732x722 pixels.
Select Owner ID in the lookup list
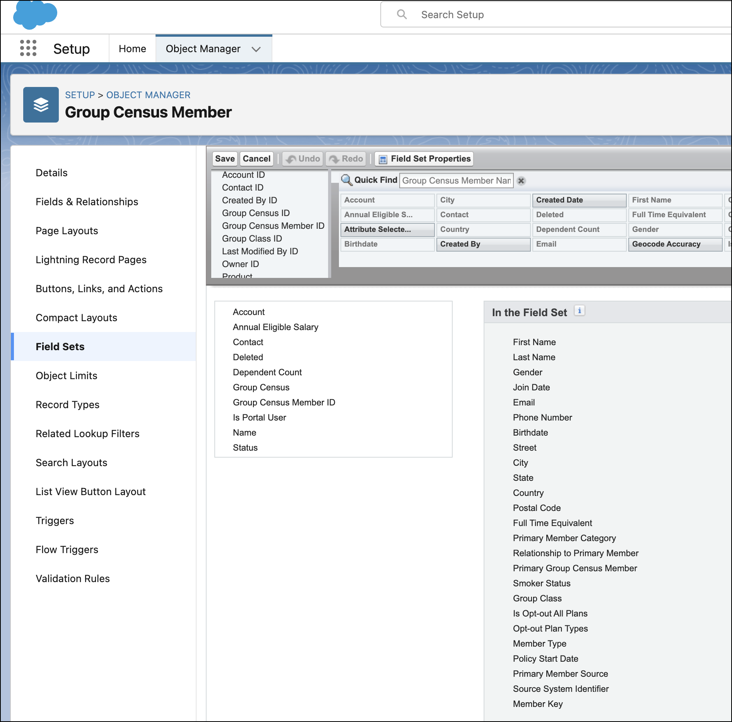click(x=240, y=264)
